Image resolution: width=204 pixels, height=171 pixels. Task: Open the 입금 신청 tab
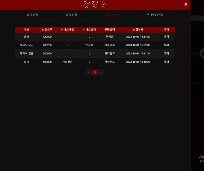[x=32, y=15]
